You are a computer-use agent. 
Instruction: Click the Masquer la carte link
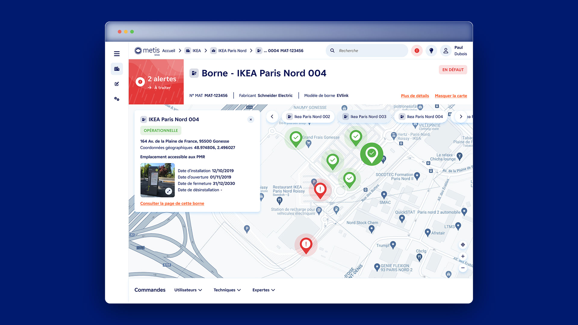point(451,96)
